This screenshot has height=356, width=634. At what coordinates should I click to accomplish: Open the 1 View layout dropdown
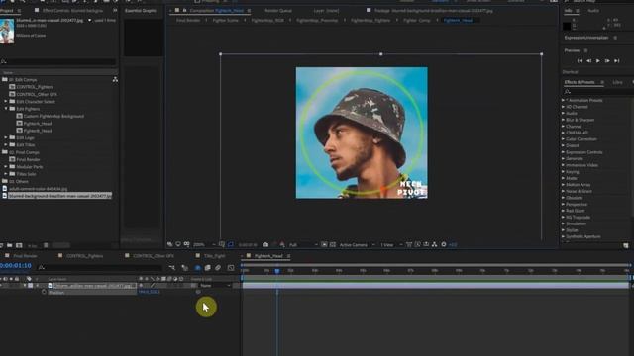[x=391, y=245]
